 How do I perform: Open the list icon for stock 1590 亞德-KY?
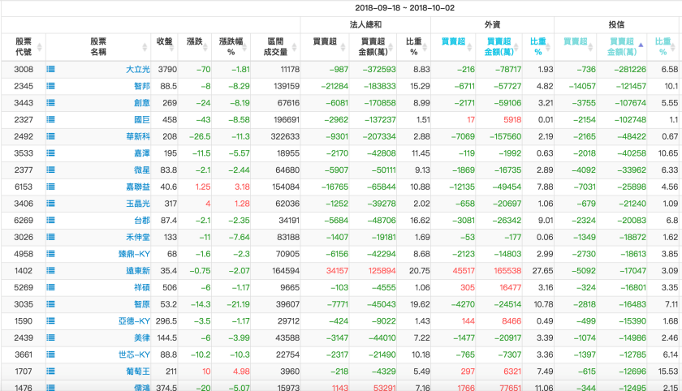[x=50, y=321]
